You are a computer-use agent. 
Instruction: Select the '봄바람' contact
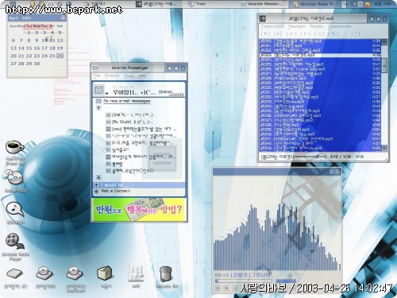[114, 164]
